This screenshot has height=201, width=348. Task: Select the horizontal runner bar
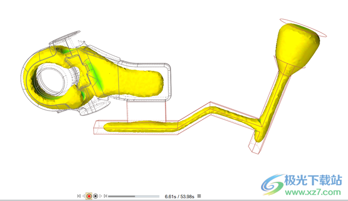tap(141, 127)
